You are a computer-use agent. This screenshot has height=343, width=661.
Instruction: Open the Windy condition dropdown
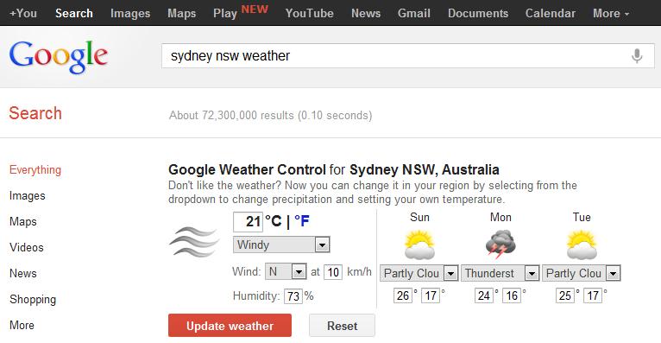281,245
